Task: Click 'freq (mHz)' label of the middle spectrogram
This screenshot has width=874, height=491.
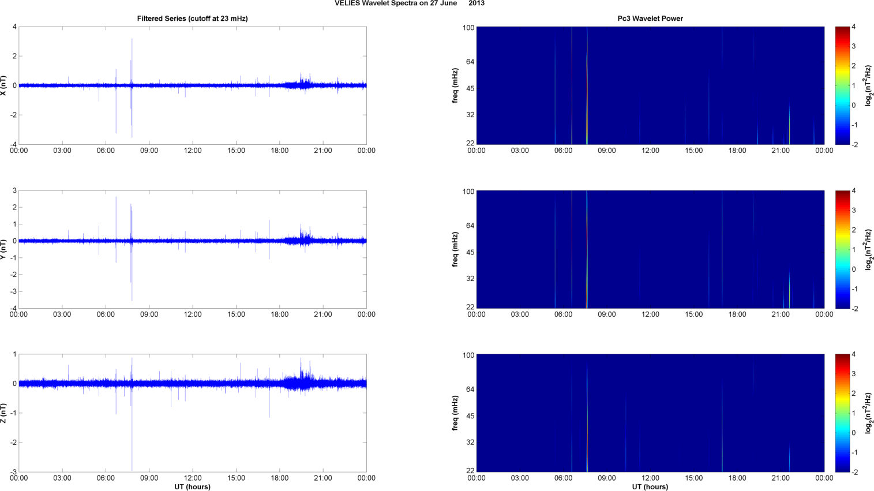Action: (455, 249)
